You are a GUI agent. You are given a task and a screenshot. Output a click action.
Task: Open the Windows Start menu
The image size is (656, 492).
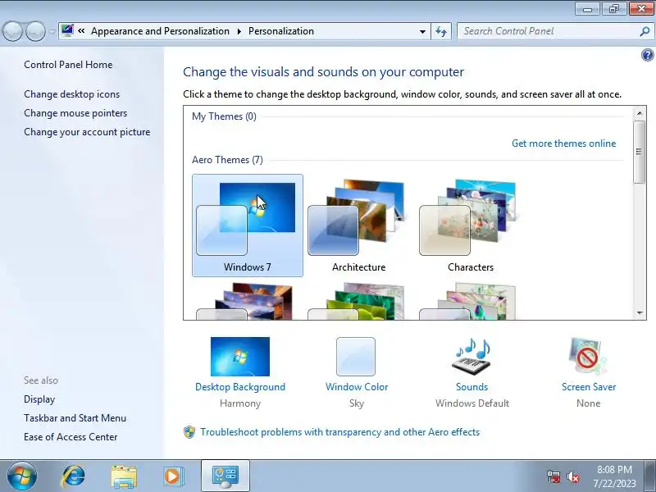(x=21, y=476)
